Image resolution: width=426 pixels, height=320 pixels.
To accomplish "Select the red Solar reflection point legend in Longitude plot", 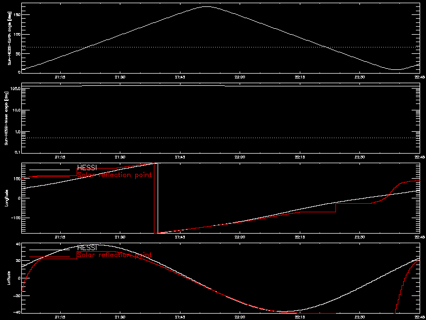I will pyautogui.click(x=114, y=175).
